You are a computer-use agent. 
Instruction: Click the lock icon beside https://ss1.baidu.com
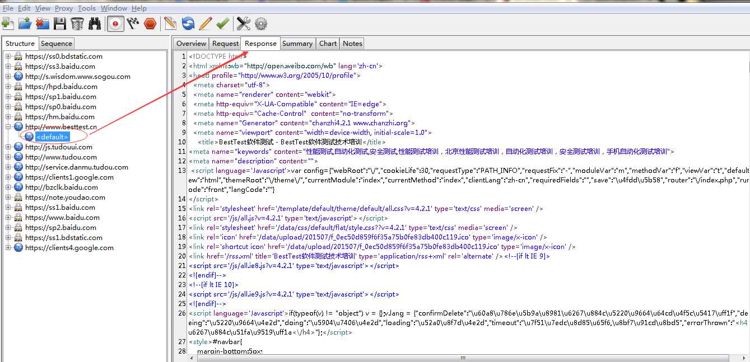[18, 208]
